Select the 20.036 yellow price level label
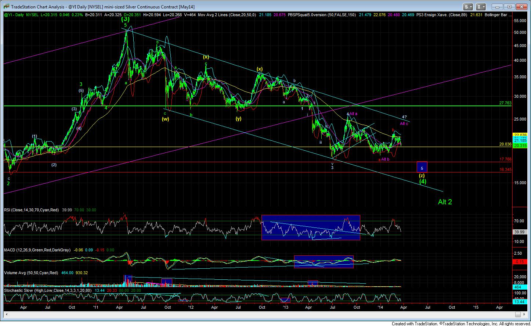Screen dimensions: 531x326 506,144
